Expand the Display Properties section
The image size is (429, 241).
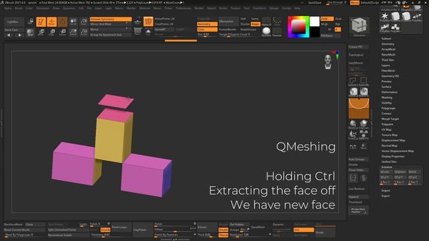pos(393,156)
